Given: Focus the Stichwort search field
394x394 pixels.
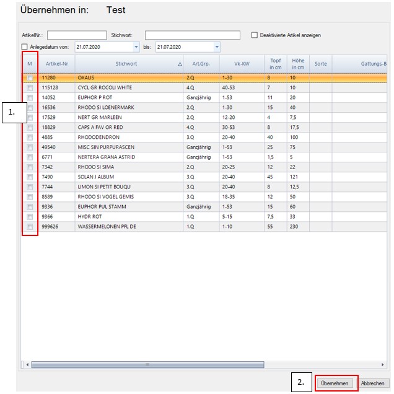Looking at the screenshot, I should 192,35.
